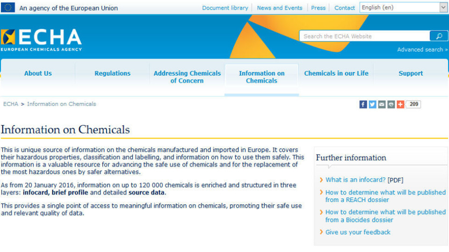Screen dimensions: 449x252
Task: Click the print page icon
Action: 391,104
